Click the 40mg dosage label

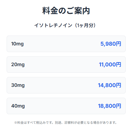[x=18, y=106]
